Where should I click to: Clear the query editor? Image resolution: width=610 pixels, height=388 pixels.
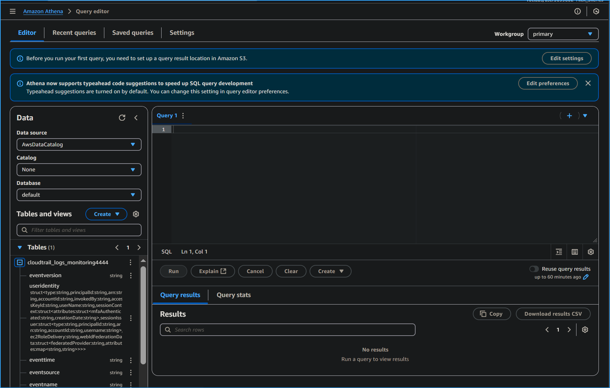[291, 271]
